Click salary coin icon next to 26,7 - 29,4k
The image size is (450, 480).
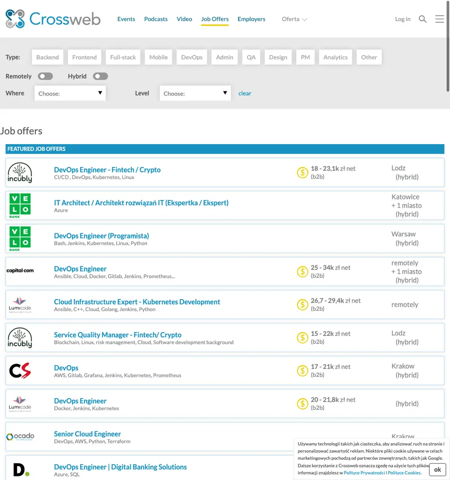pyautogui.click(x=302, y=304)
